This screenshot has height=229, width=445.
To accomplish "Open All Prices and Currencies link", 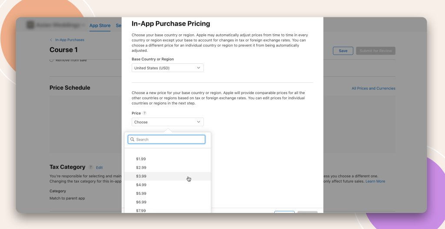I will tap(373, 88).
